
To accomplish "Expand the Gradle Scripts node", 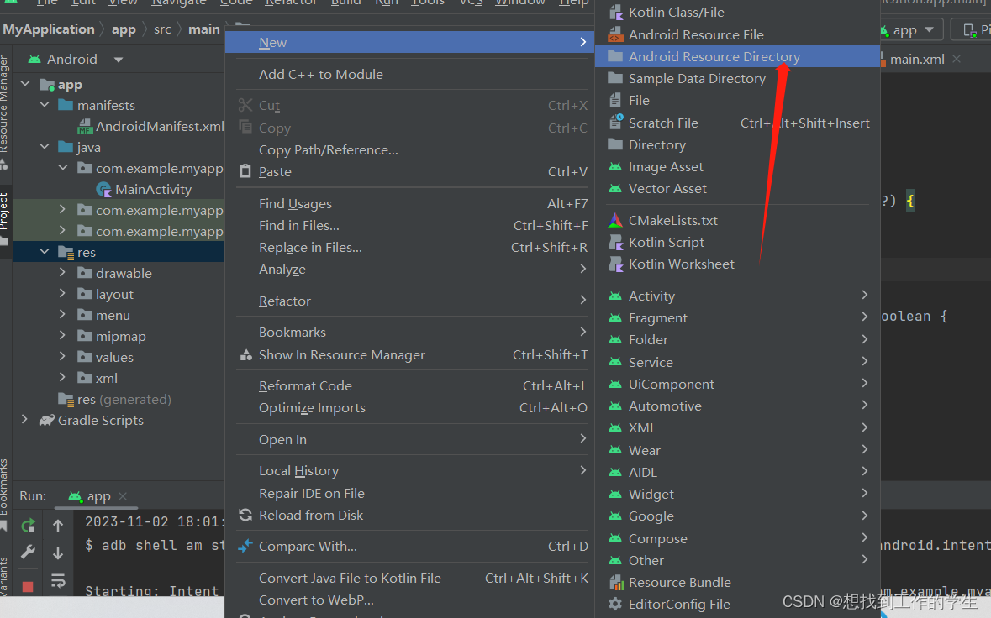I will click(25, 419).
